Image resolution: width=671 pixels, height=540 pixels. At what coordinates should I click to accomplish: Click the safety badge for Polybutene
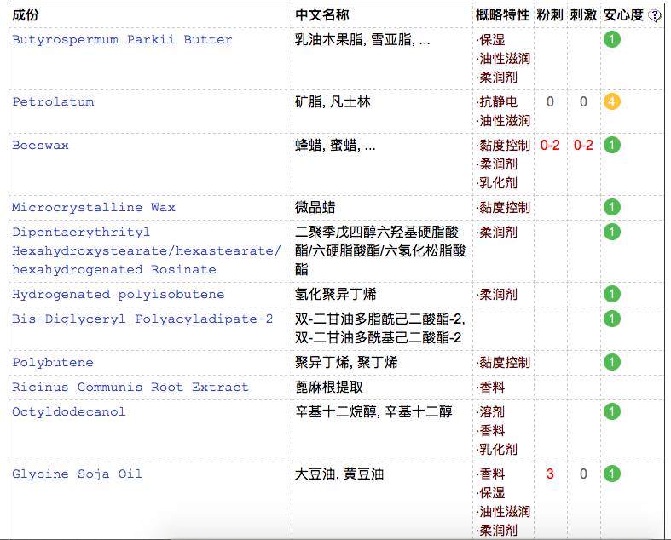(612, 362)
